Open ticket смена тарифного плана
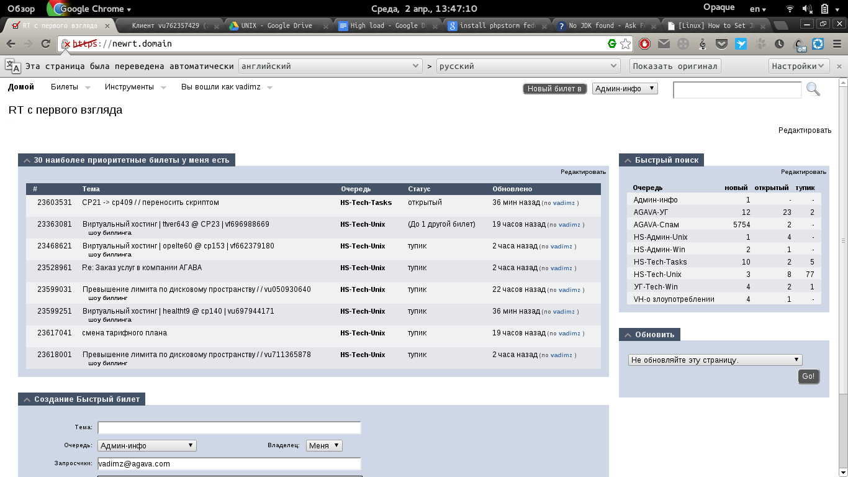 (124, 333)
